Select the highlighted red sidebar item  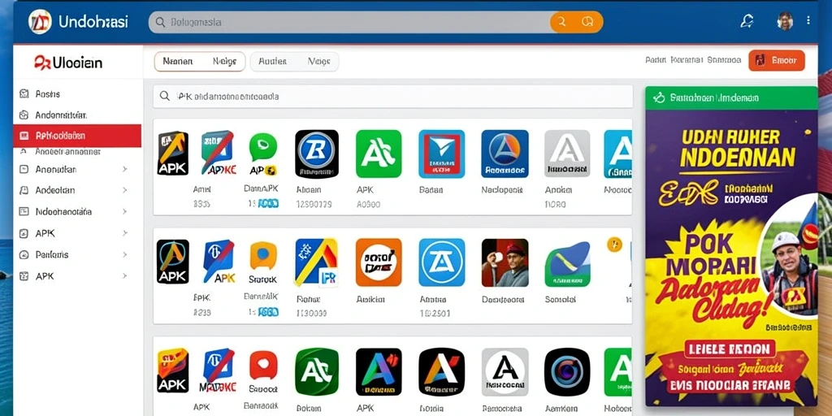tap(77, 136)
